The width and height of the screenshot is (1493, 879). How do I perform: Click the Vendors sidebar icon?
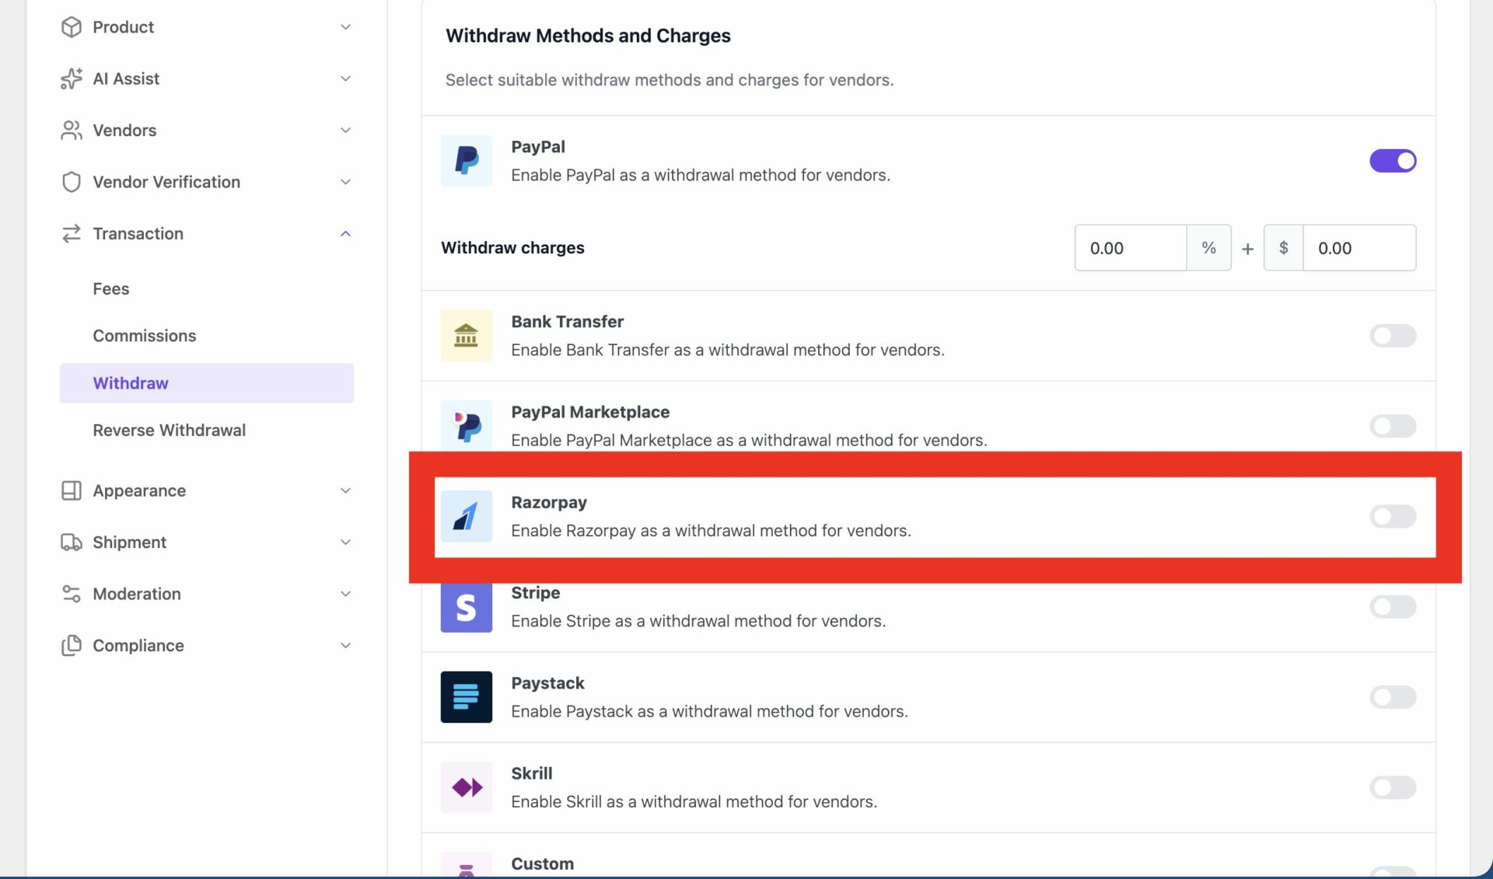(71, 130)
